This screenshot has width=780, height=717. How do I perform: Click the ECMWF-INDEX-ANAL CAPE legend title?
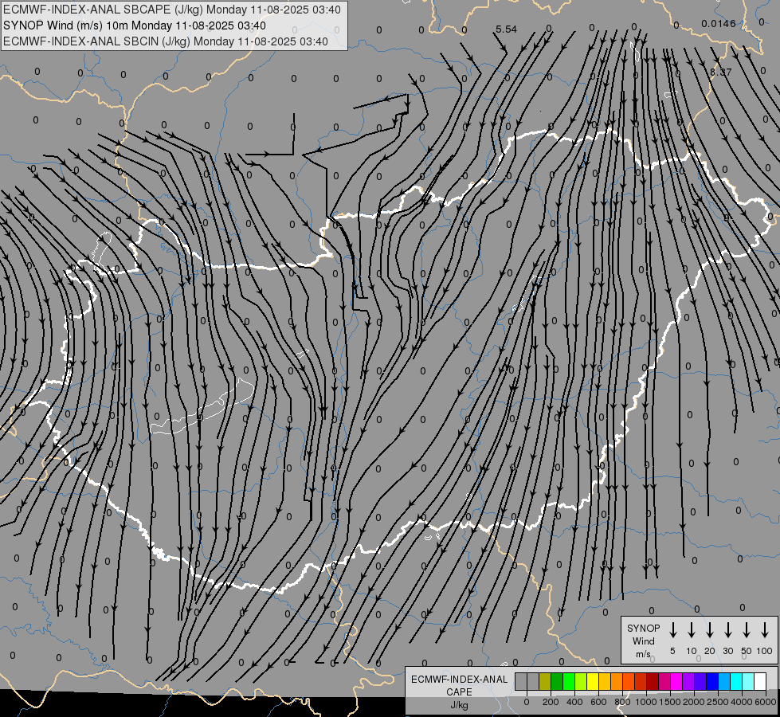click(459, 692)
